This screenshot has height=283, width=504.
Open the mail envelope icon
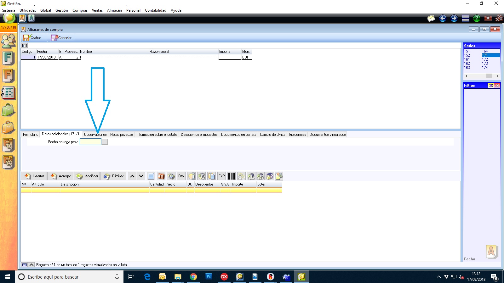431,19
